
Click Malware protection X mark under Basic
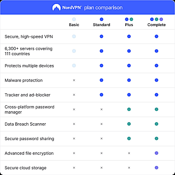pos(74,80)
